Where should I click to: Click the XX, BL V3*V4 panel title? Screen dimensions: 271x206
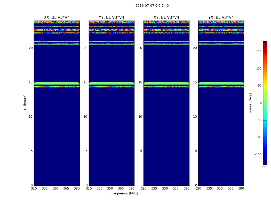coord(57,18)
